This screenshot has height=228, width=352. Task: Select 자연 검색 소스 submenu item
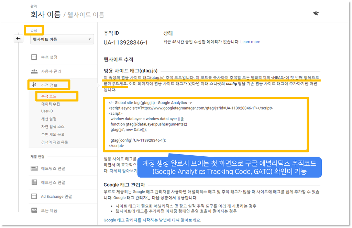pos(53,127)
